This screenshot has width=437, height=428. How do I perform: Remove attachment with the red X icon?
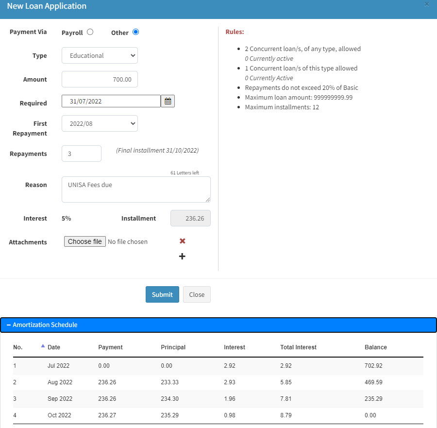pyautogui.click(x=182, y=241)
